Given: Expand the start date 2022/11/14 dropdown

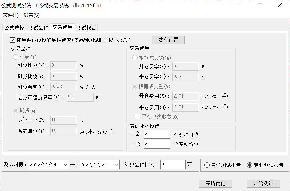Looking at the screenshot, I should click(x=65, y=165).
